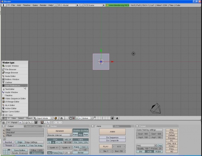Select Action Editor window type
This screenshot has width=202, height=156.
(x=15, y=108)
